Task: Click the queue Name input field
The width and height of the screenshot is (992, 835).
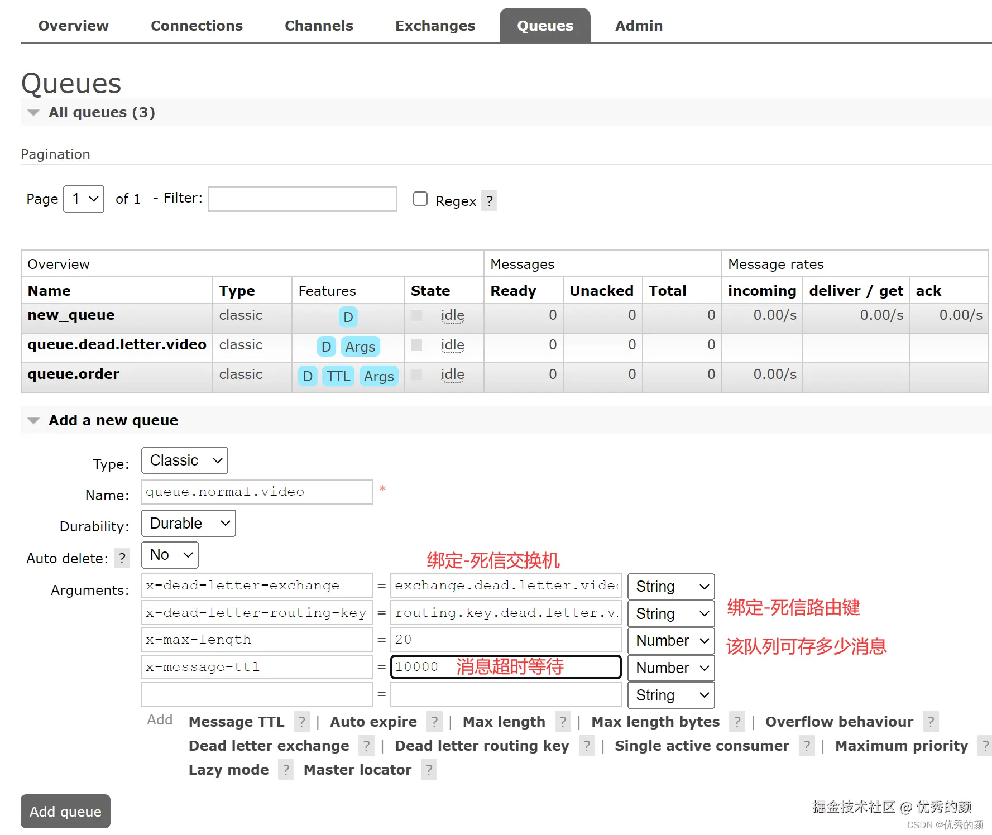Action: click(257, 492)
